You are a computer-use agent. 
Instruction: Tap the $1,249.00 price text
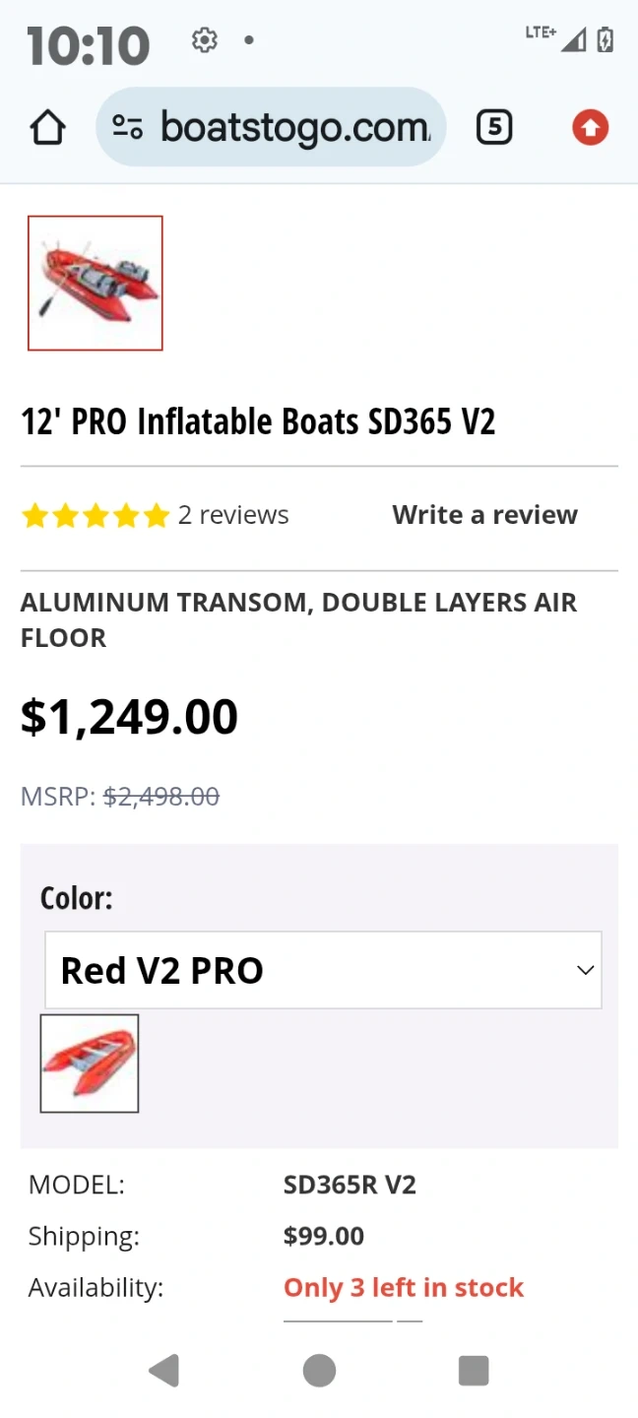point(129,717)
